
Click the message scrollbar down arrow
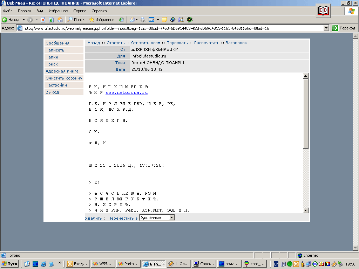click(305, 210)
